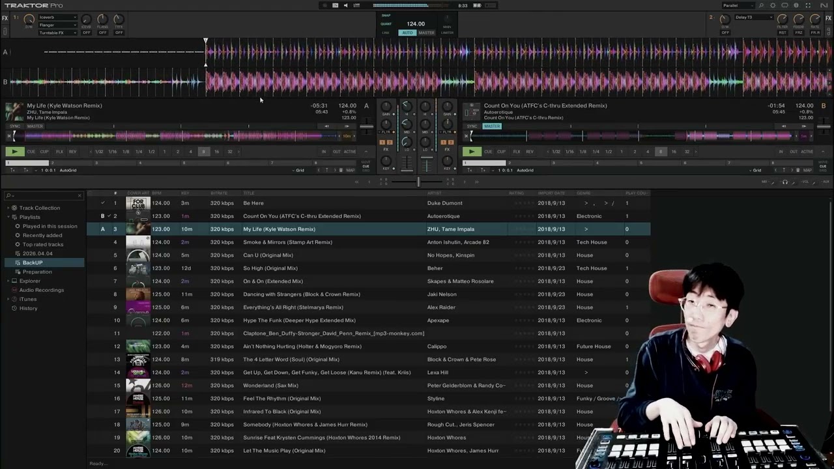Open History in the browser tree

point(29,308)
